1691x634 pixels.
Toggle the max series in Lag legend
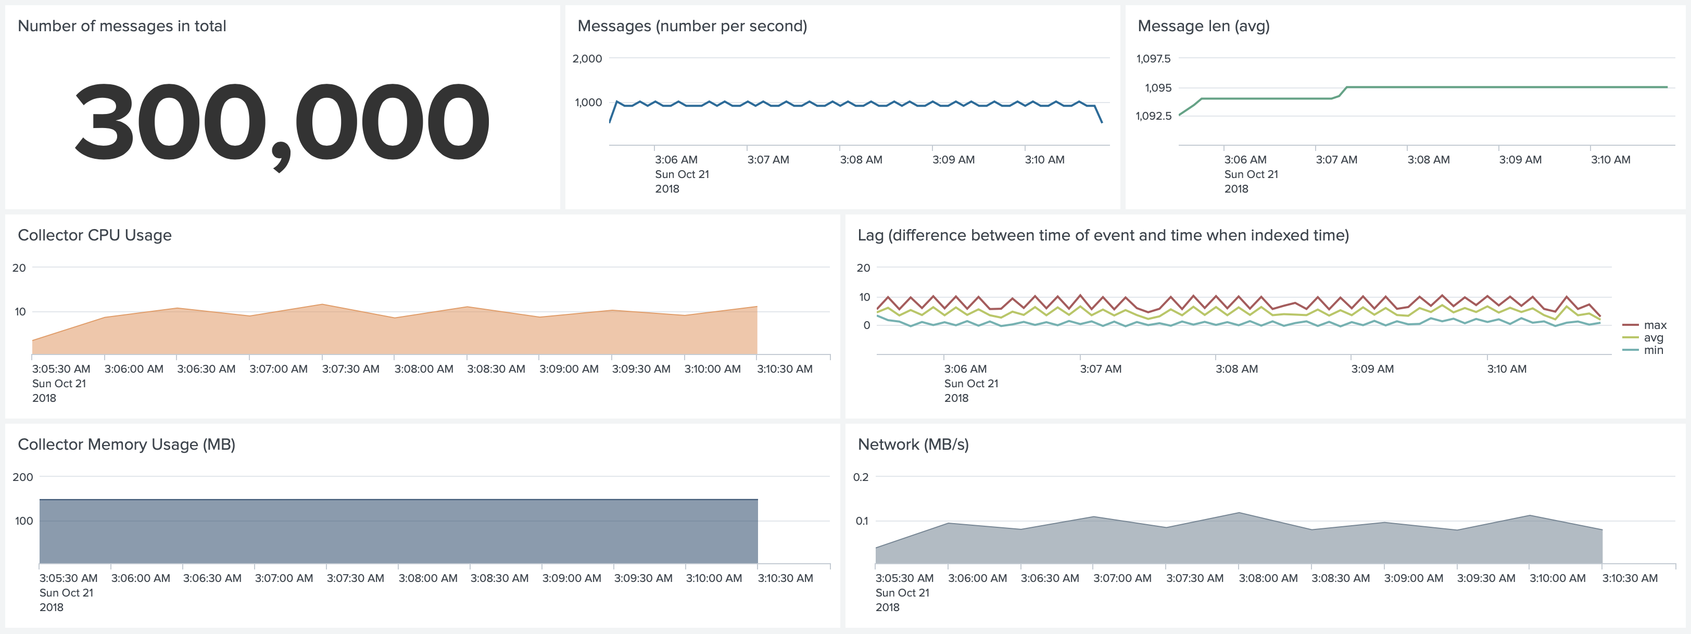1655,325
